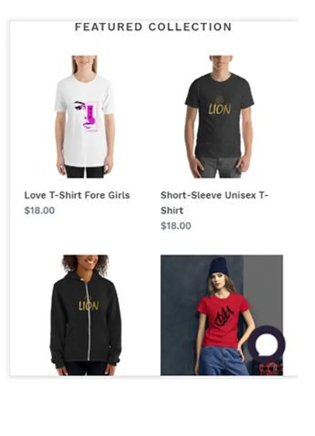Click the word 'Shirt' on the title's second line

172,211
